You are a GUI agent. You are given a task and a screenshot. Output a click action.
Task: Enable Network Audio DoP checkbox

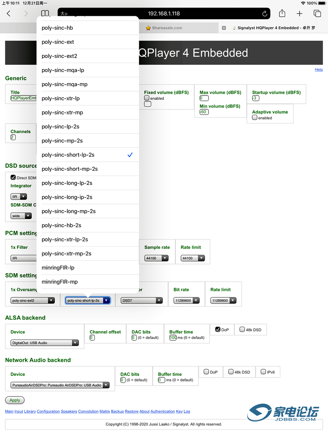coord(206,372)
